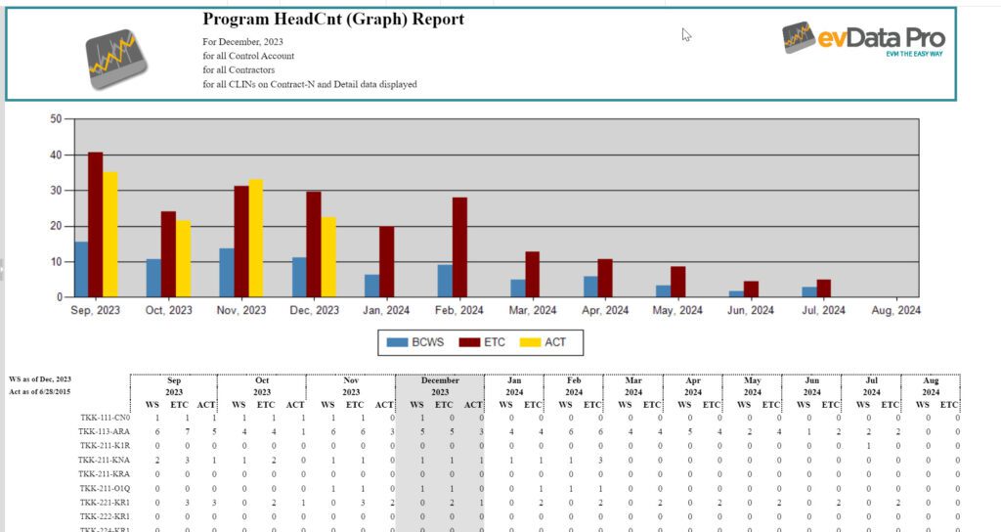Select the TKK-222-KR1 row label

[105, 516]
